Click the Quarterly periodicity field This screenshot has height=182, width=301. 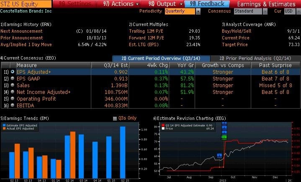pyautogui.click(x=180, y=11)
